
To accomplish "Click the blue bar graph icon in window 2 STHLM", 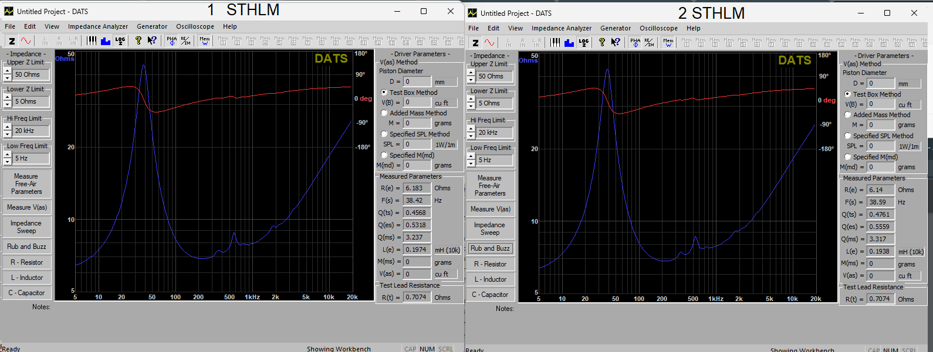I will click(x=569, y=42).
